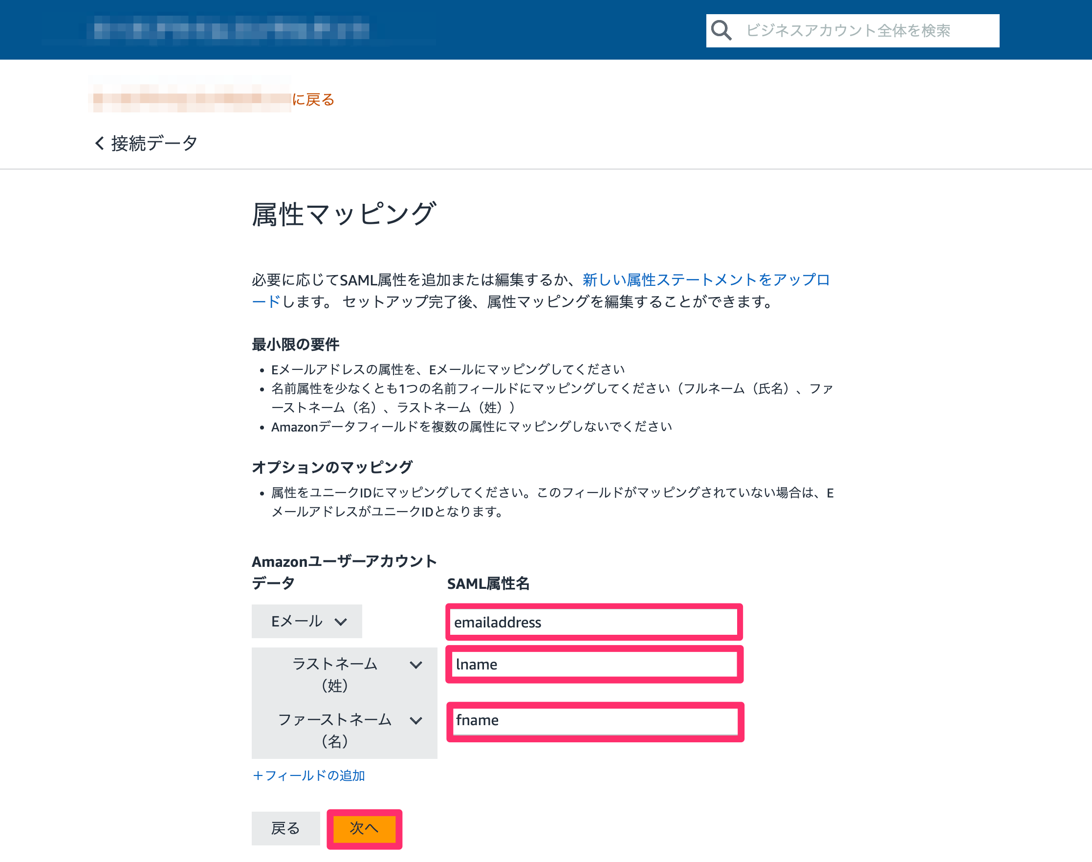Click the fname SAML attribute field
Image resolution: width=1092 pixels, height=862 pixels.
pyautogui.click(x=595, y=721)
